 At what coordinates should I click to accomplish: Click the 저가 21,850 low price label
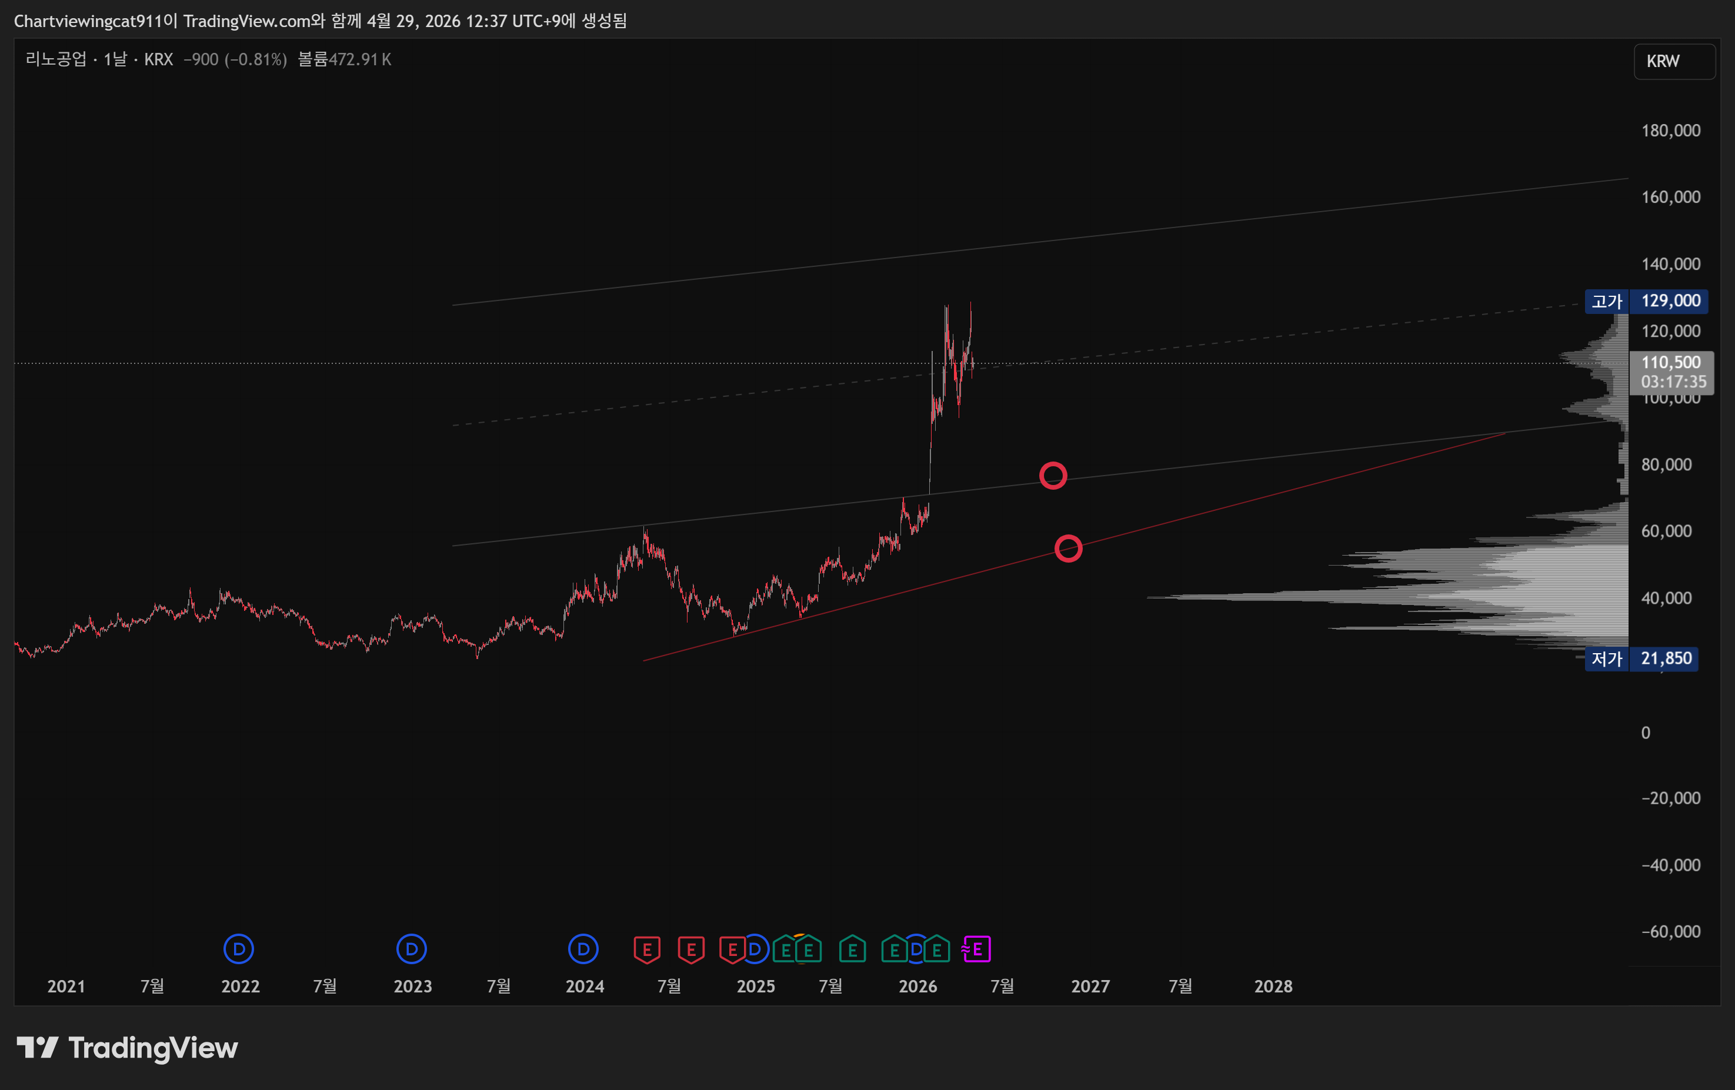pyautogui.click(x=1641, y=658)
